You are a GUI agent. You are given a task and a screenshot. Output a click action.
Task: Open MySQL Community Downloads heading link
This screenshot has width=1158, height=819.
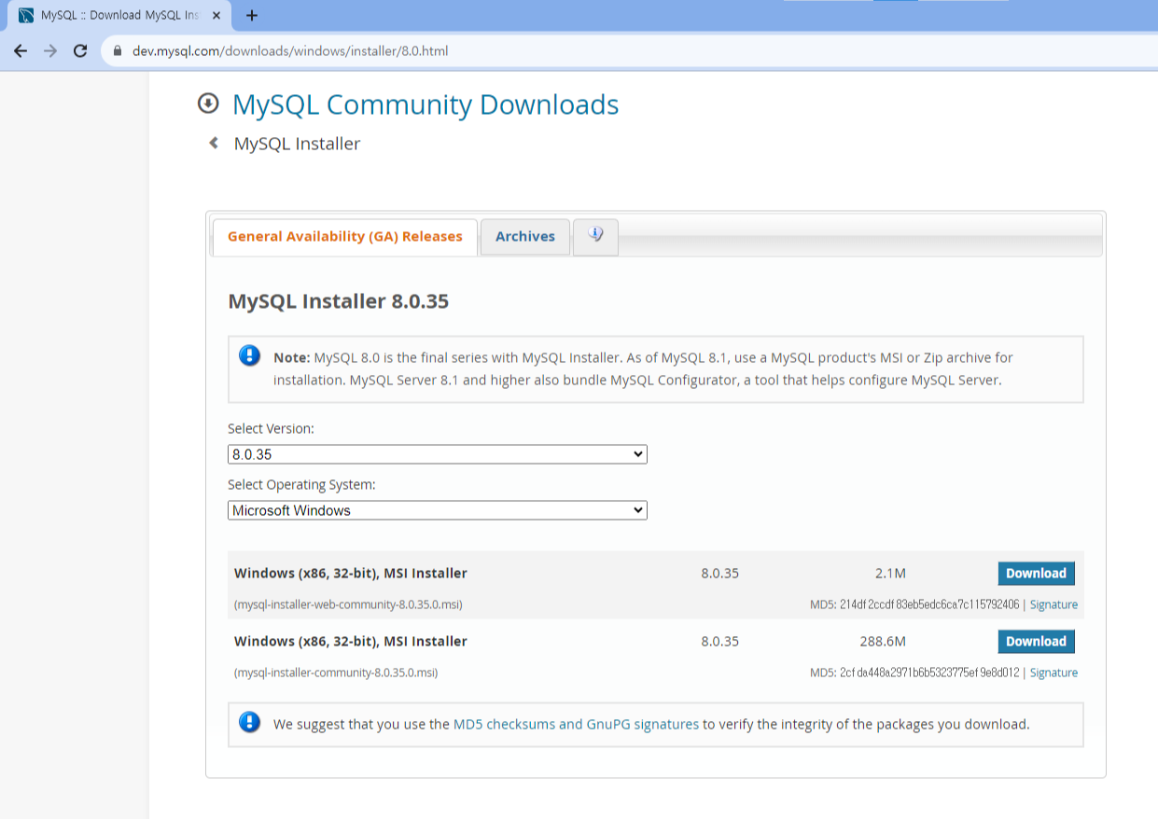click(426, 104)
